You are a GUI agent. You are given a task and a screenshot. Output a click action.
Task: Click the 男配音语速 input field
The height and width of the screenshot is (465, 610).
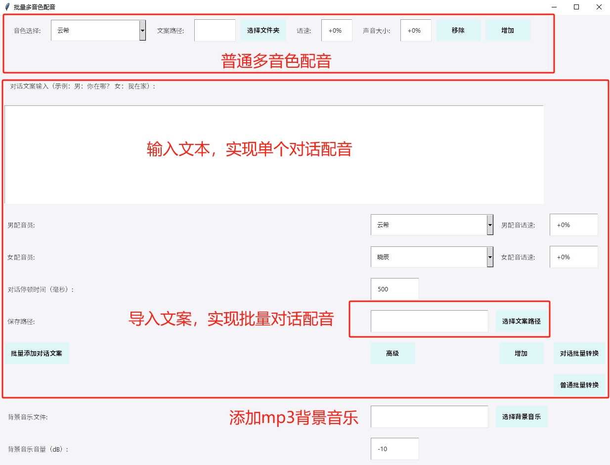click(x=573, y=225)
